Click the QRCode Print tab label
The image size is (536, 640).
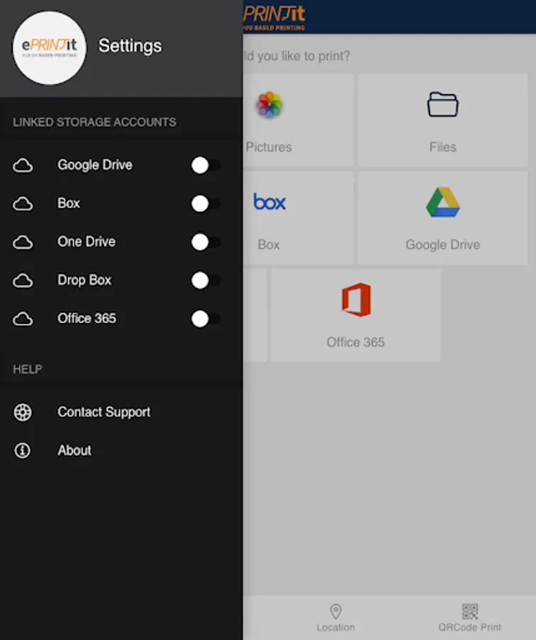470,627
